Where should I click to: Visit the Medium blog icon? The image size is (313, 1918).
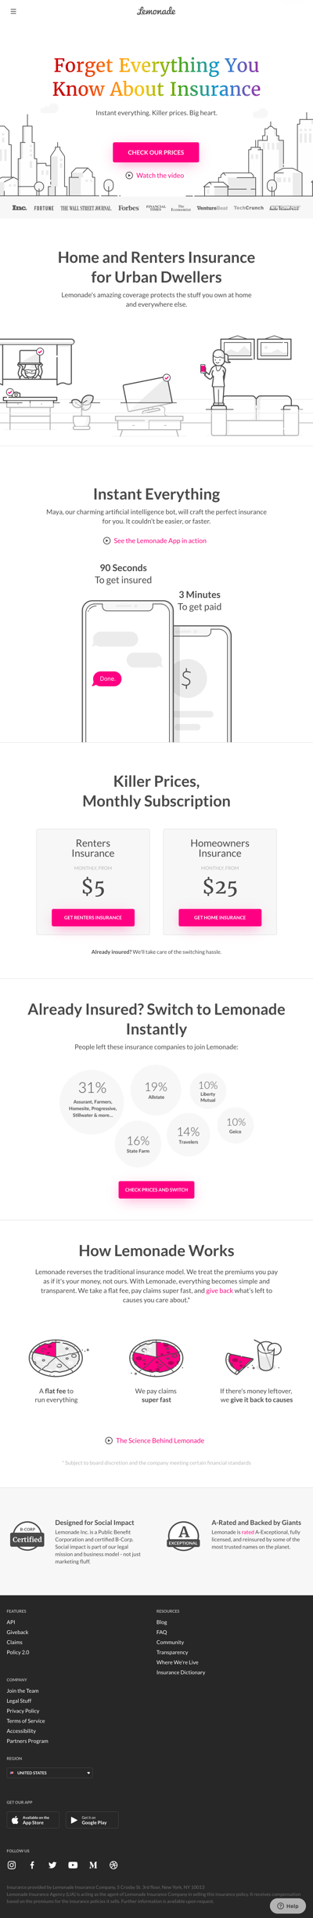pyautogui.click(x=93, y=1865)
